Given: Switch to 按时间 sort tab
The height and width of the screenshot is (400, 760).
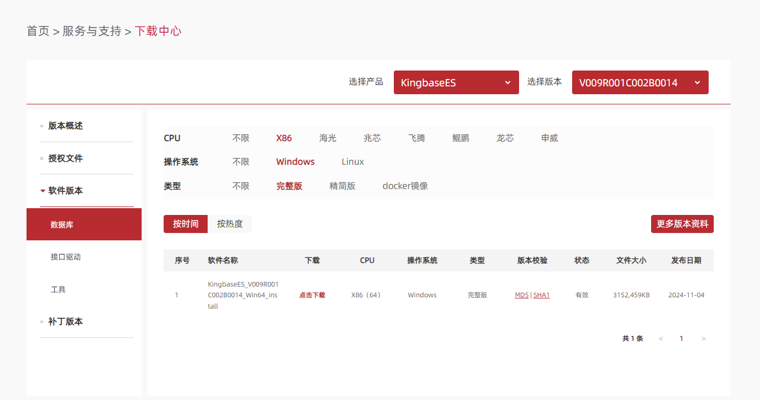Looking at the screenshot, I should [x=186, y=224].
